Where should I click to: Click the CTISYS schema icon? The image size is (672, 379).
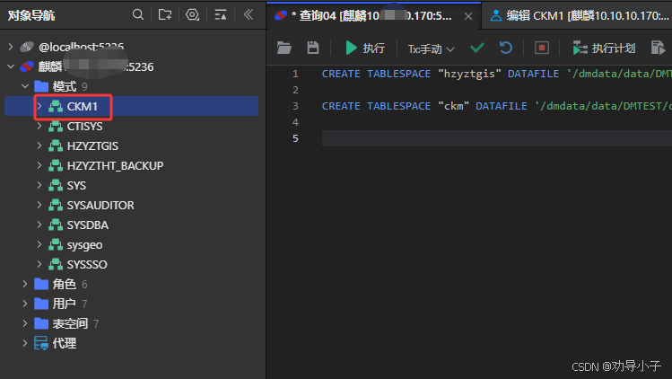(56, 127)
